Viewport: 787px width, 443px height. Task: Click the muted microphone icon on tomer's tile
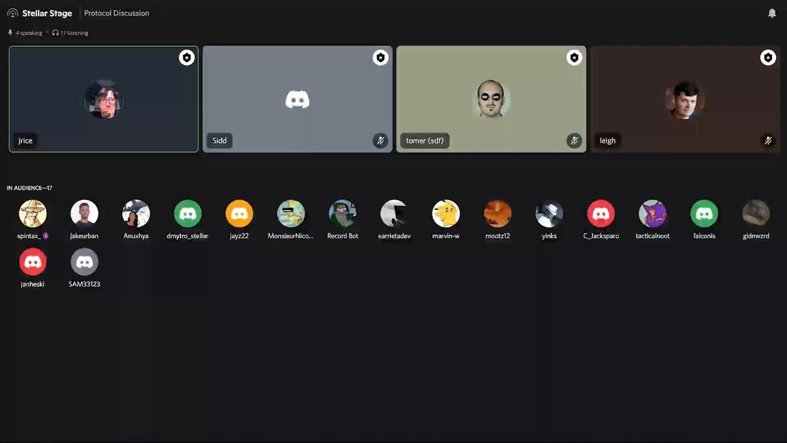[574, 141]
